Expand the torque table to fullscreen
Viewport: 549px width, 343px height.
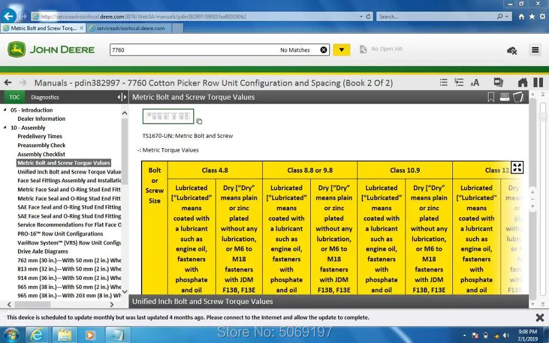[517, 167]
